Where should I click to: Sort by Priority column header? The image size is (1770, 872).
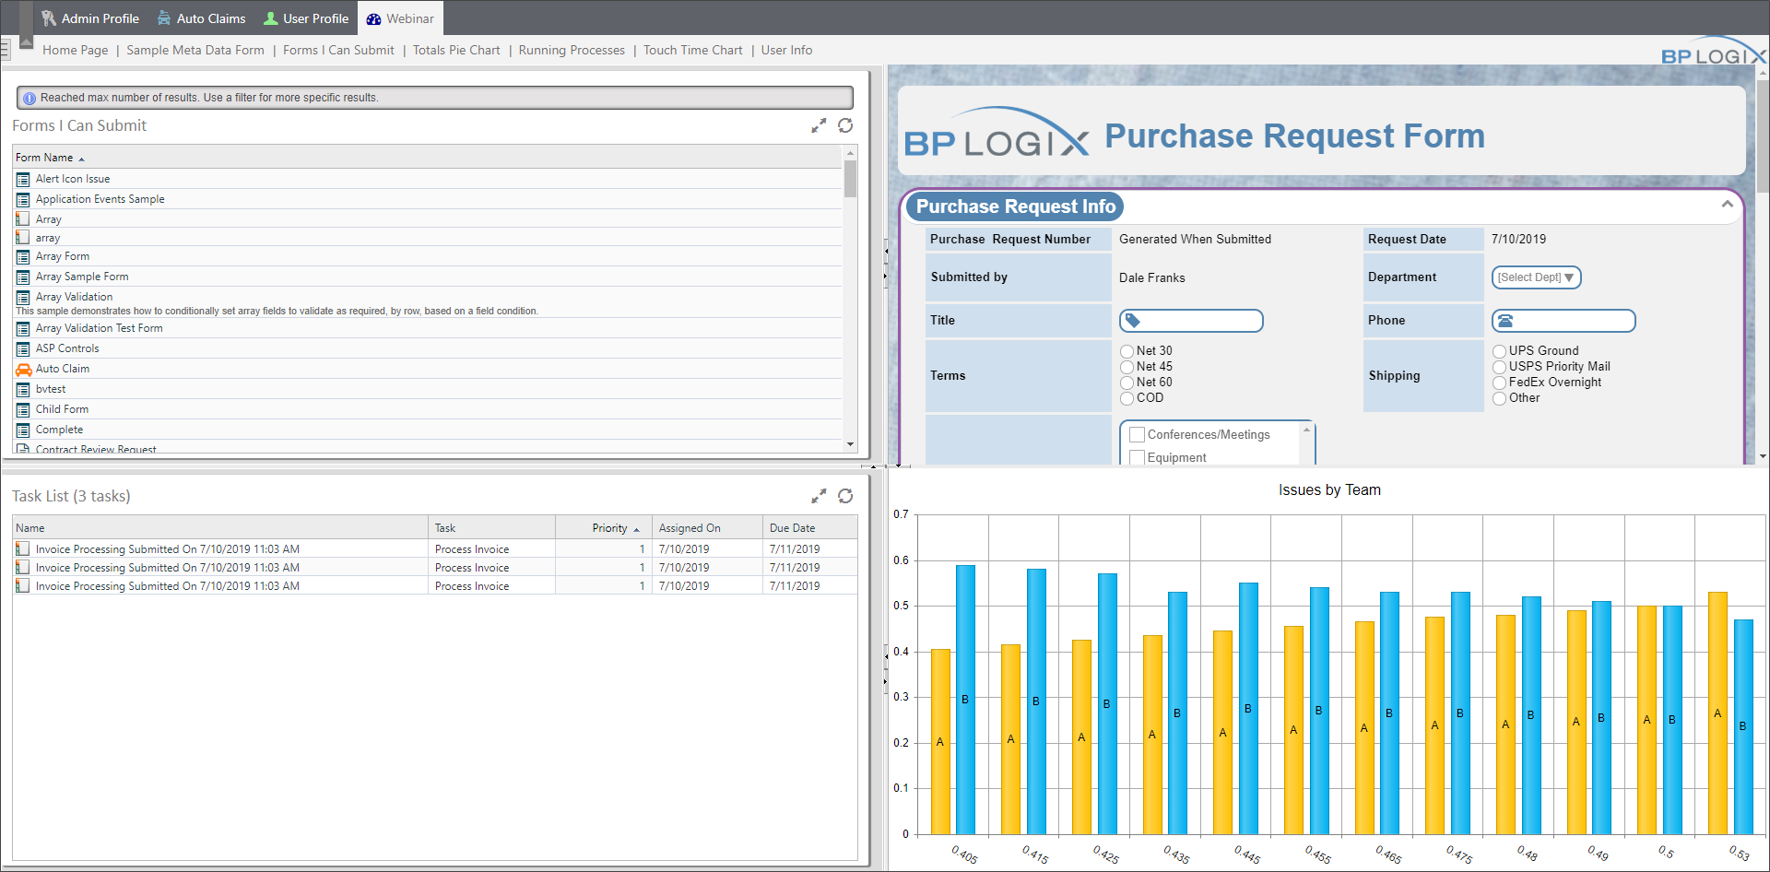tap(609, 528)
